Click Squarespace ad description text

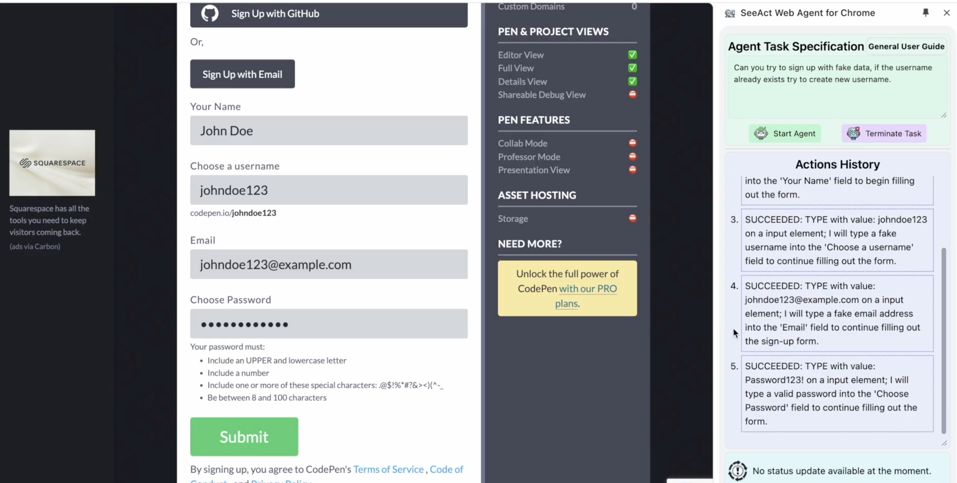pyautogui.click(x=49, y=220)
